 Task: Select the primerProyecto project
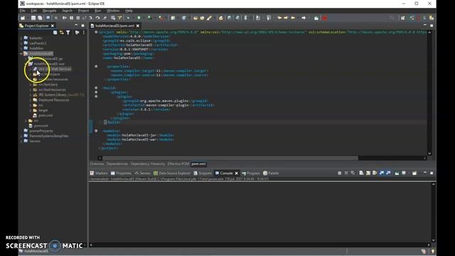[41, 131]
